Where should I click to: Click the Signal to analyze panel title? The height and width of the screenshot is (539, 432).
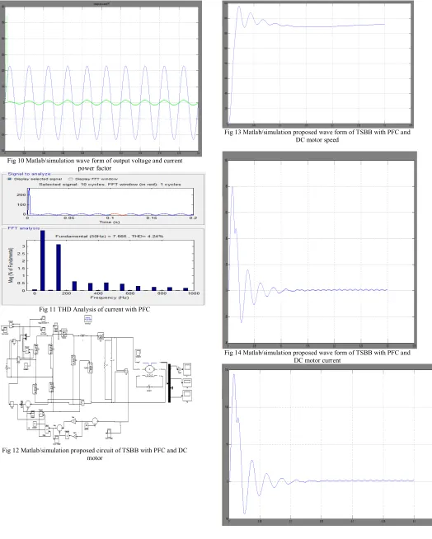click(29, 174)
